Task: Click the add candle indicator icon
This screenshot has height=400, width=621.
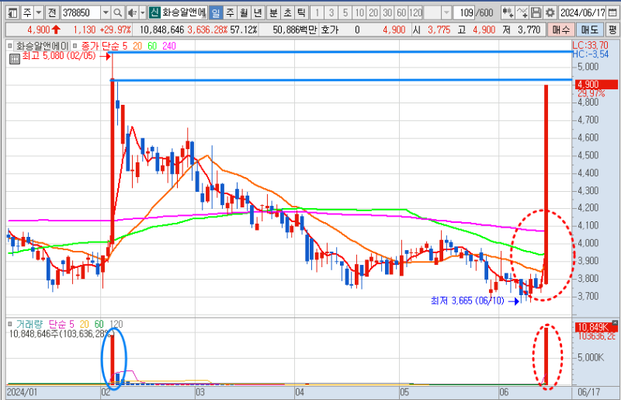Action: [x=508, y=12]
